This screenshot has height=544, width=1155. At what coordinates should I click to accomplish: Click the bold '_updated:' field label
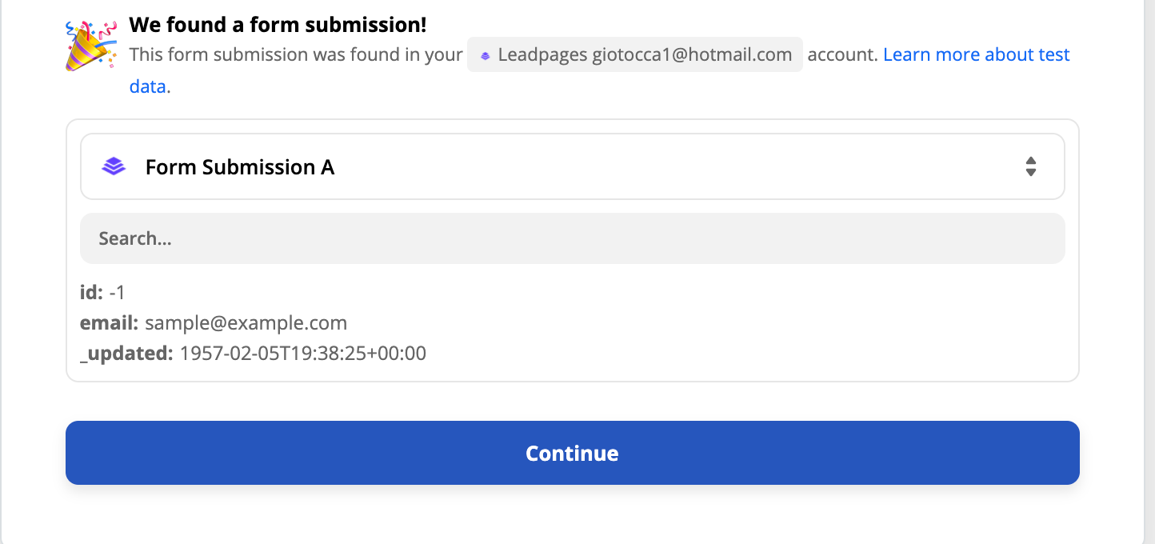coord(126,354)
